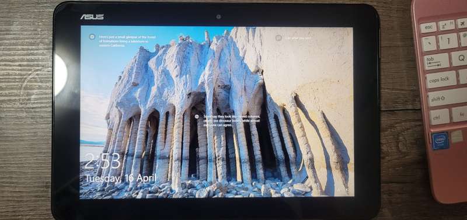
Task: Tap the Intel sticker on the pink laptop
Action: tap(440, 141)
